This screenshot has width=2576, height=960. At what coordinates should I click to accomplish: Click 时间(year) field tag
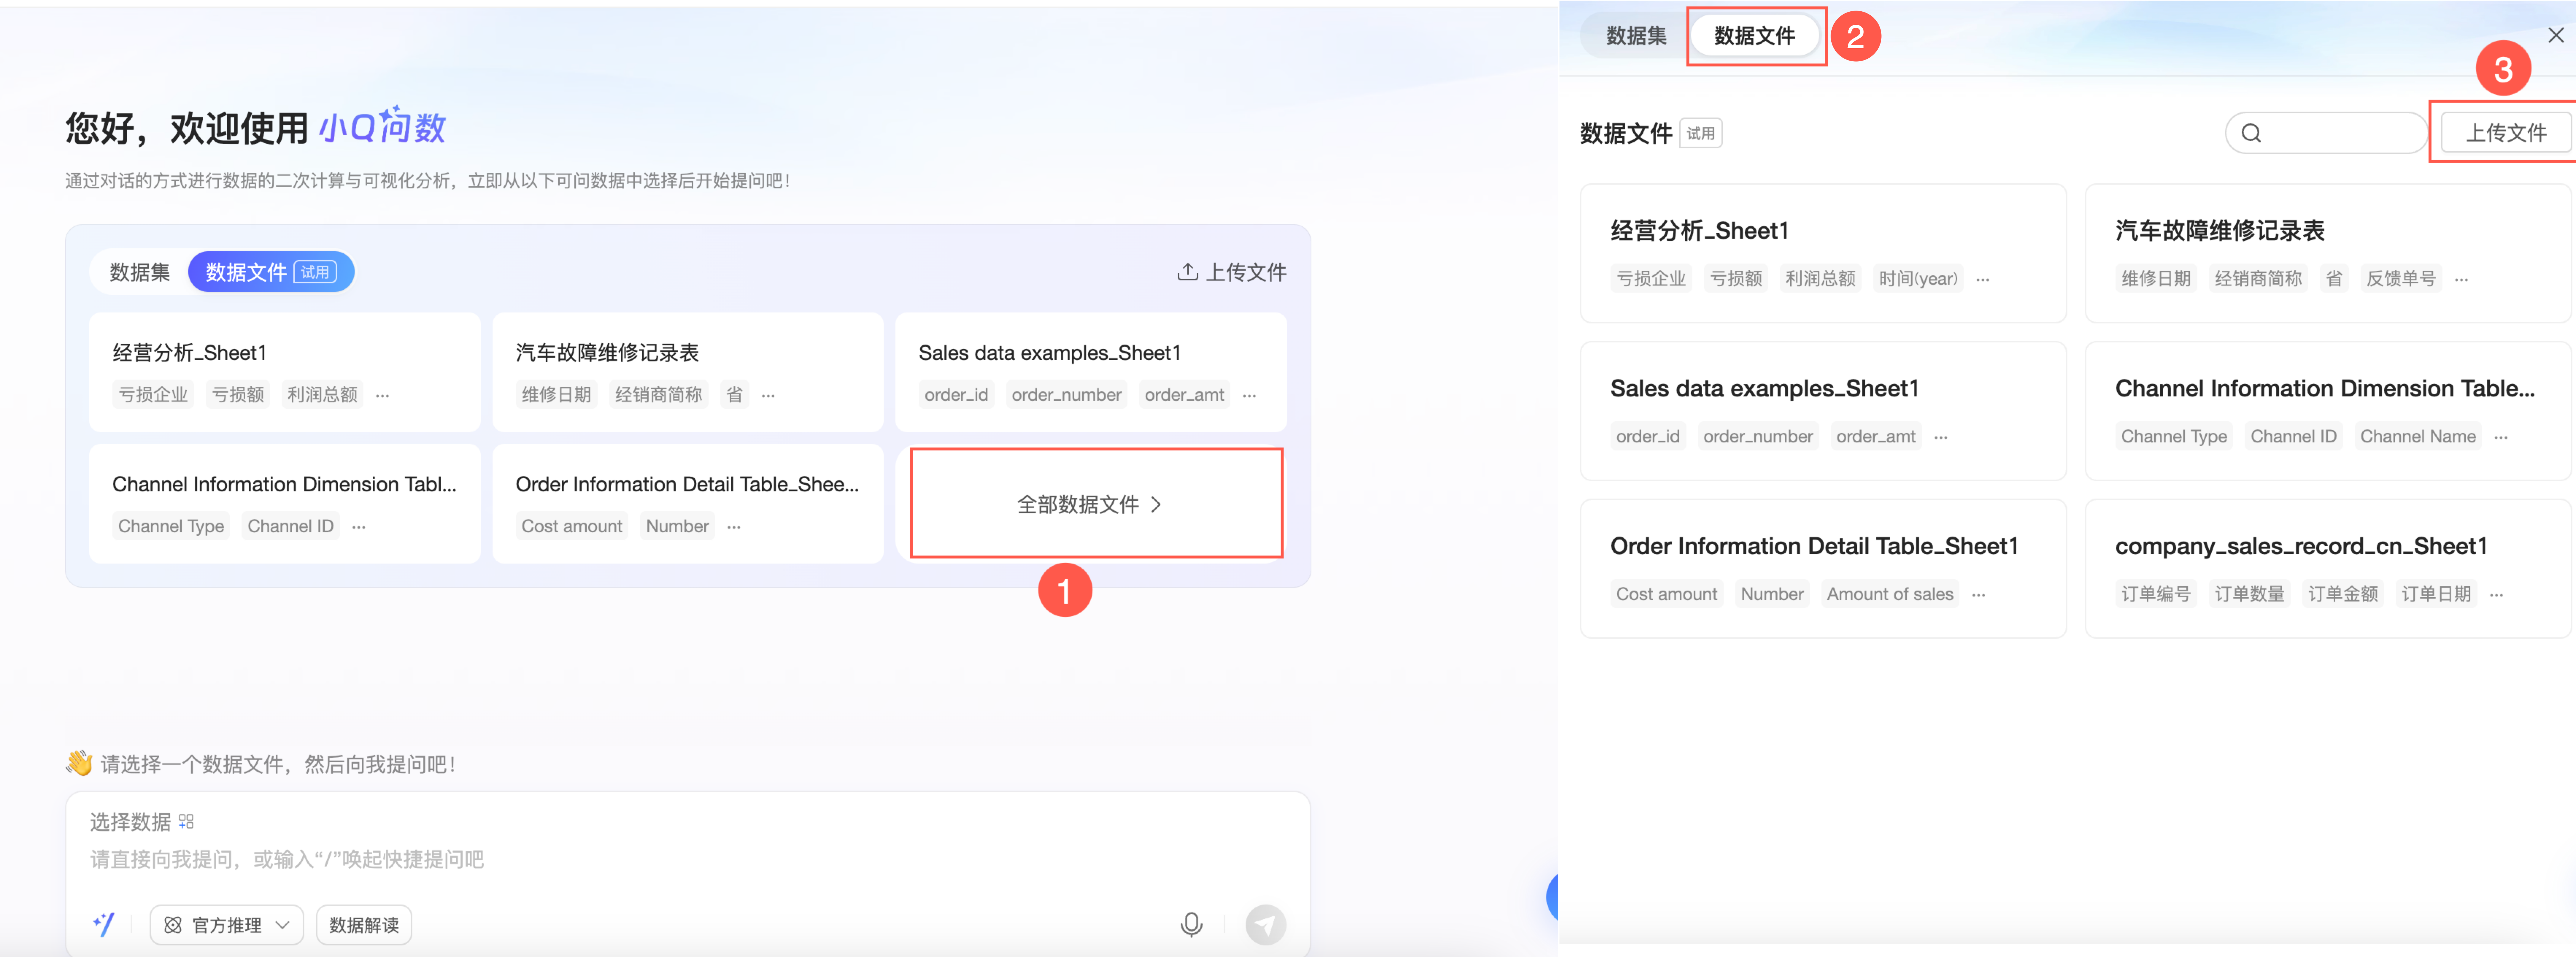1918,279
